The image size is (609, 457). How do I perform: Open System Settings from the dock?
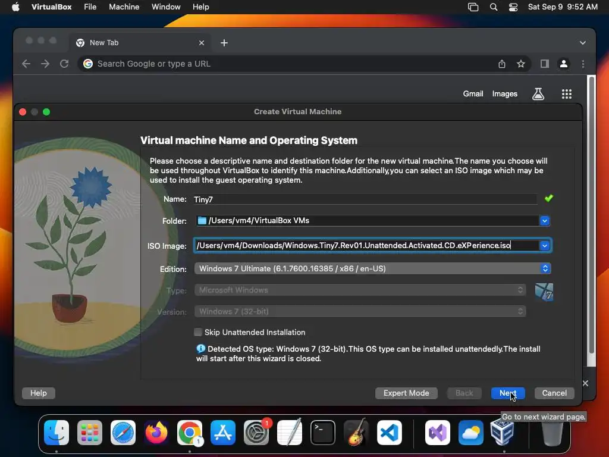256,433
